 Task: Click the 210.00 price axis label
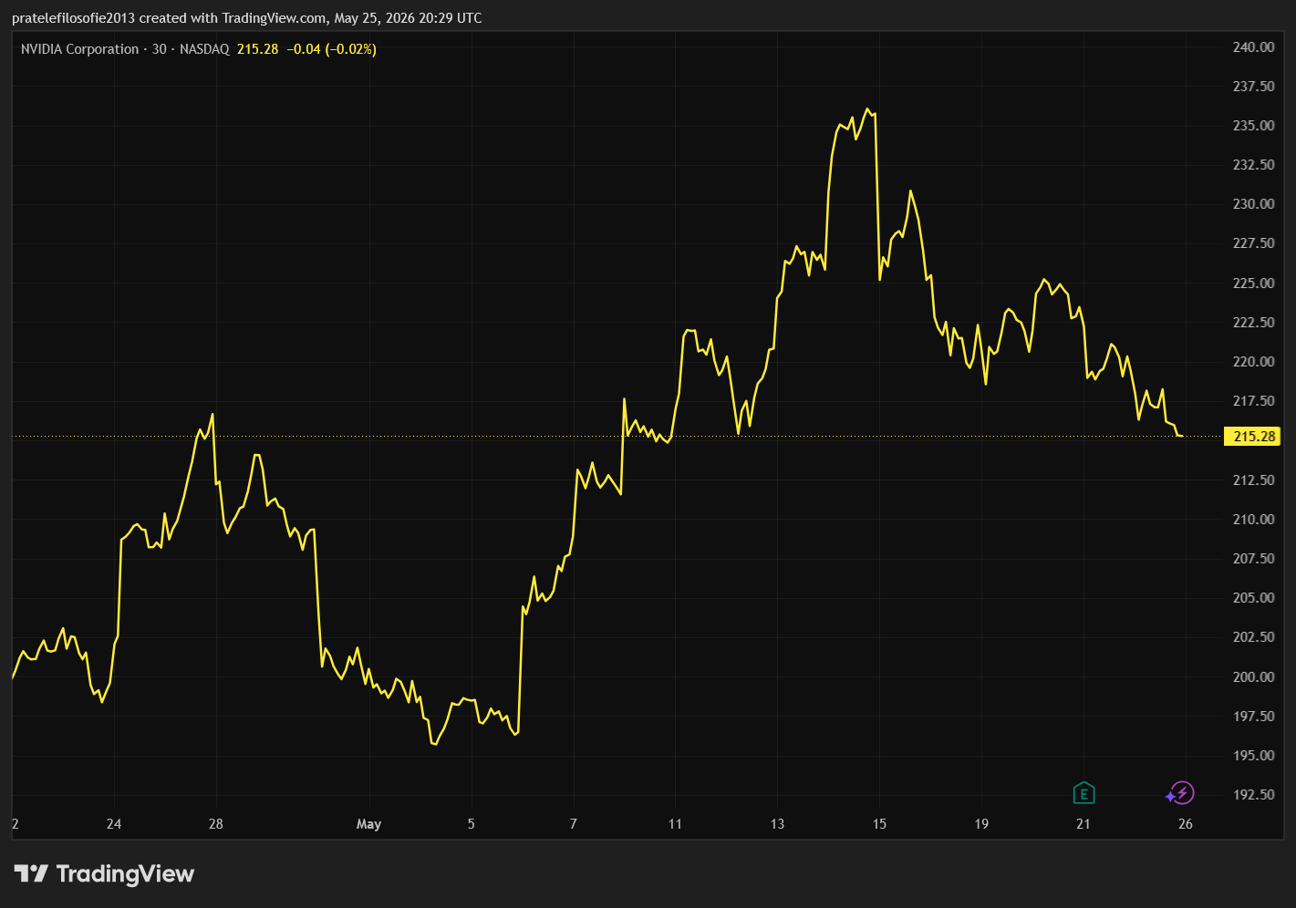pyautogui.click(x=1254, y=520)
